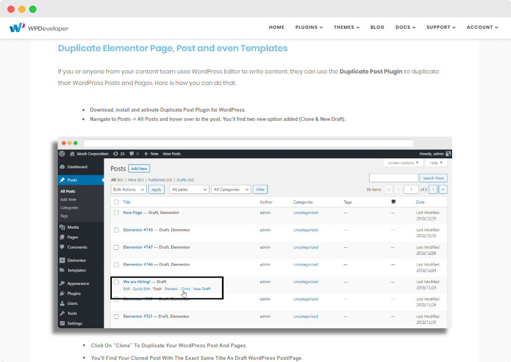511x362 pixels.
Task: Toggle the select-all checkbox in Title header
Action: click(116, 202)
